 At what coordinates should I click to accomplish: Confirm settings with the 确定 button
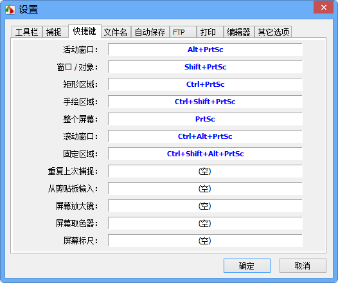247,266
